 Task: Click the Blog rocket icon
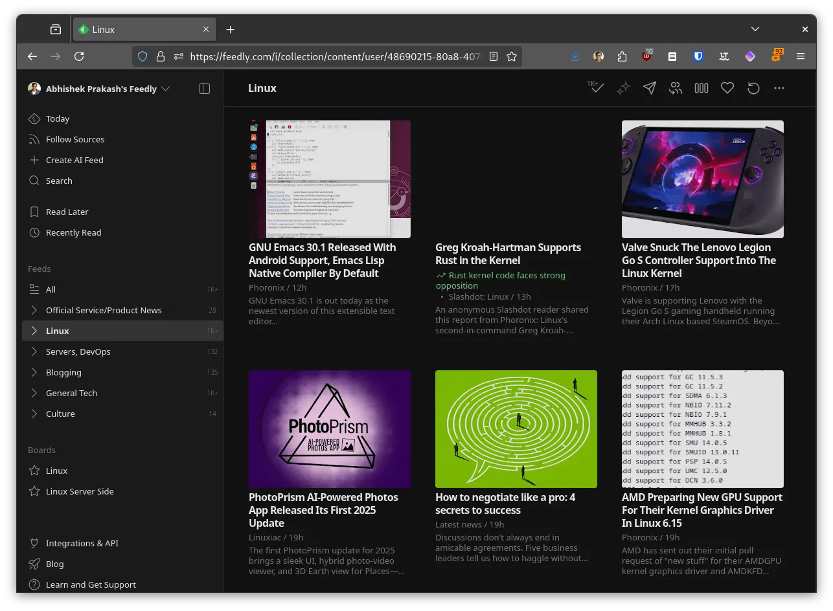(x=34, y=564)
